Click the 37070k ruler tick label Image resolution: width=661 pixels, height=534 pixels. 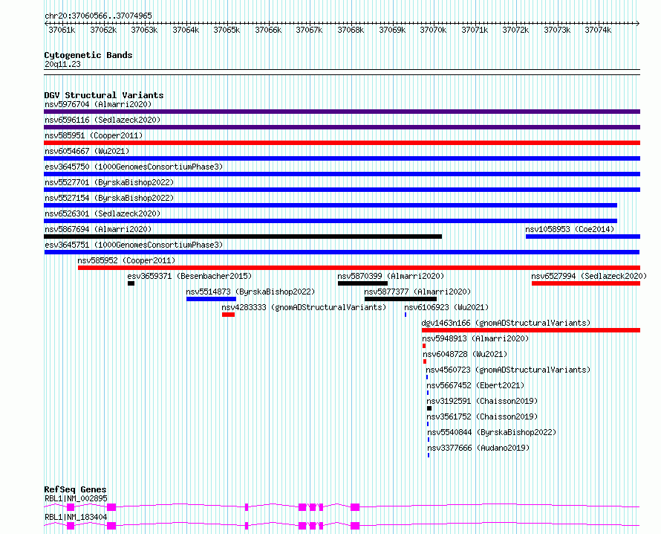[x=433, y=30]
